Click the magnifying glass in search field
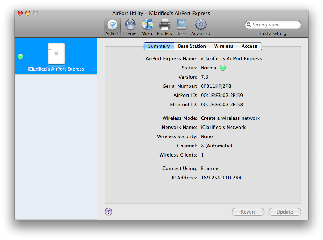323x240 pixels. click(249, 25)
